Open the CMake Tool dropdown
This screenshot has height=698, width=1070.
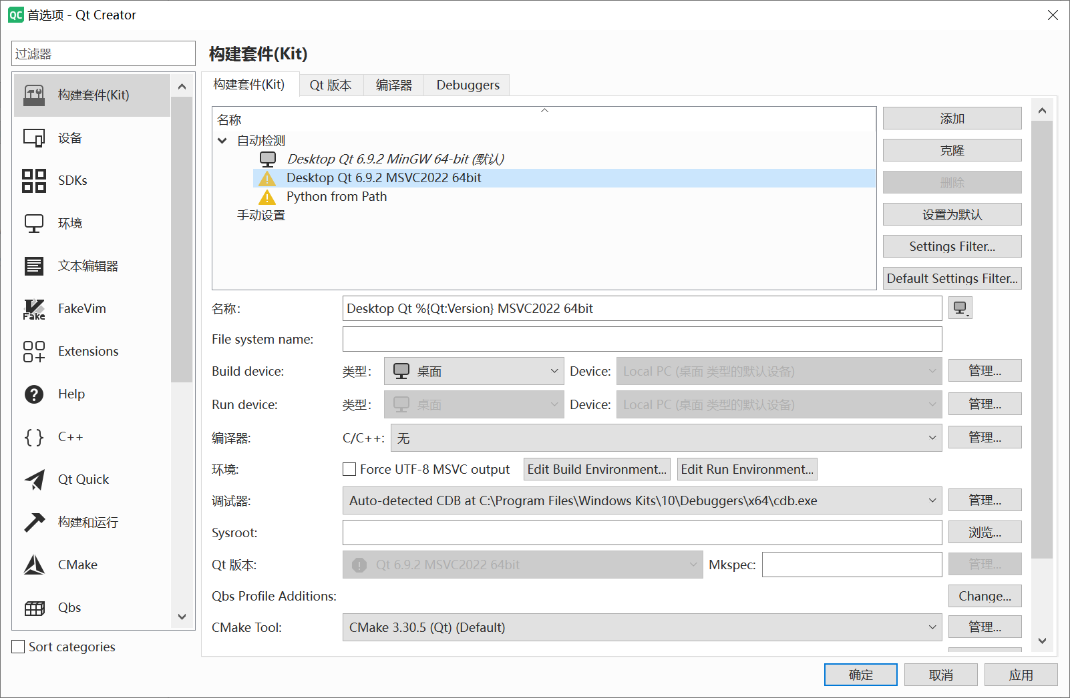[643, 627]
